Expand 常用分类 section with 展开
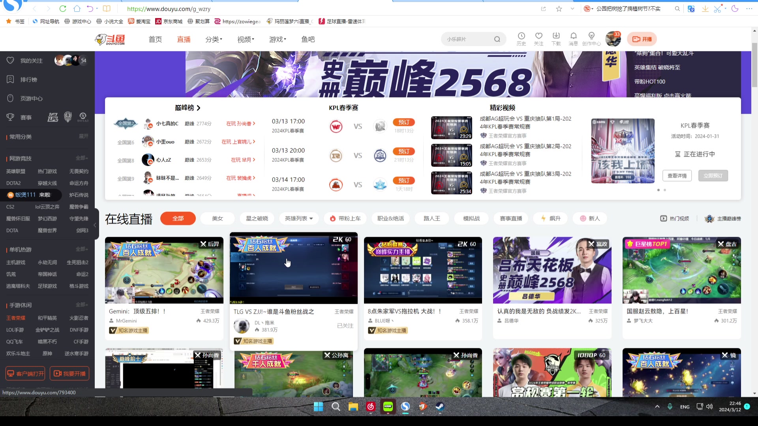Screen dimensions: 758x426 click(83, 136)
